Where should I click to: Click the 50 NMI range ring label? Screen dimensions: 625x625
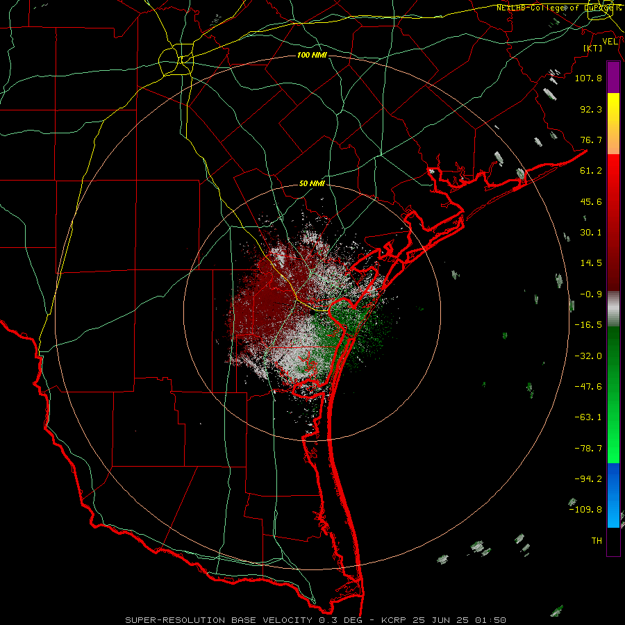312,184
